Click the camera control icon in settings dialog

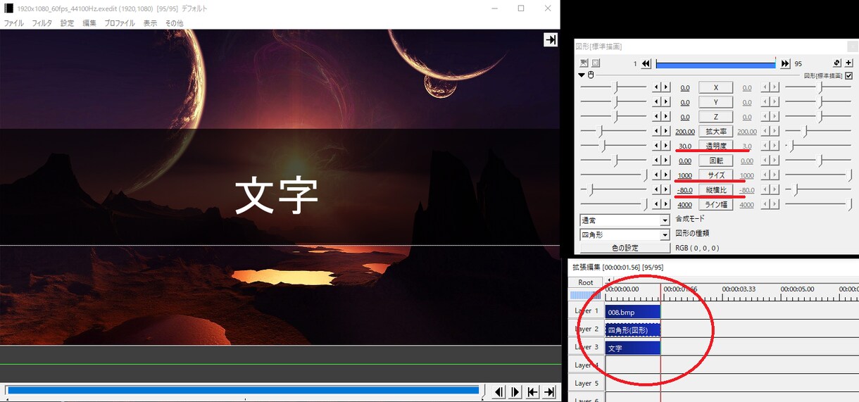tap(584, 63)
